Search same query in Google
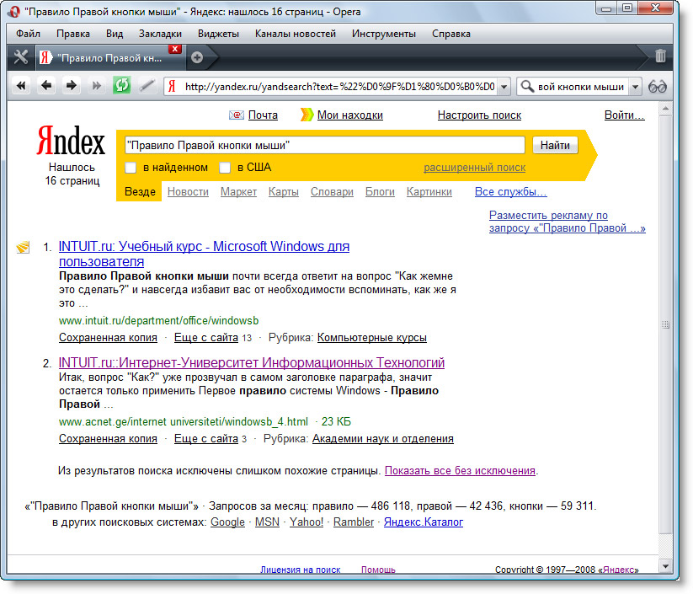The width and height of the screenshot is (693, 594). tap(227, 522)
